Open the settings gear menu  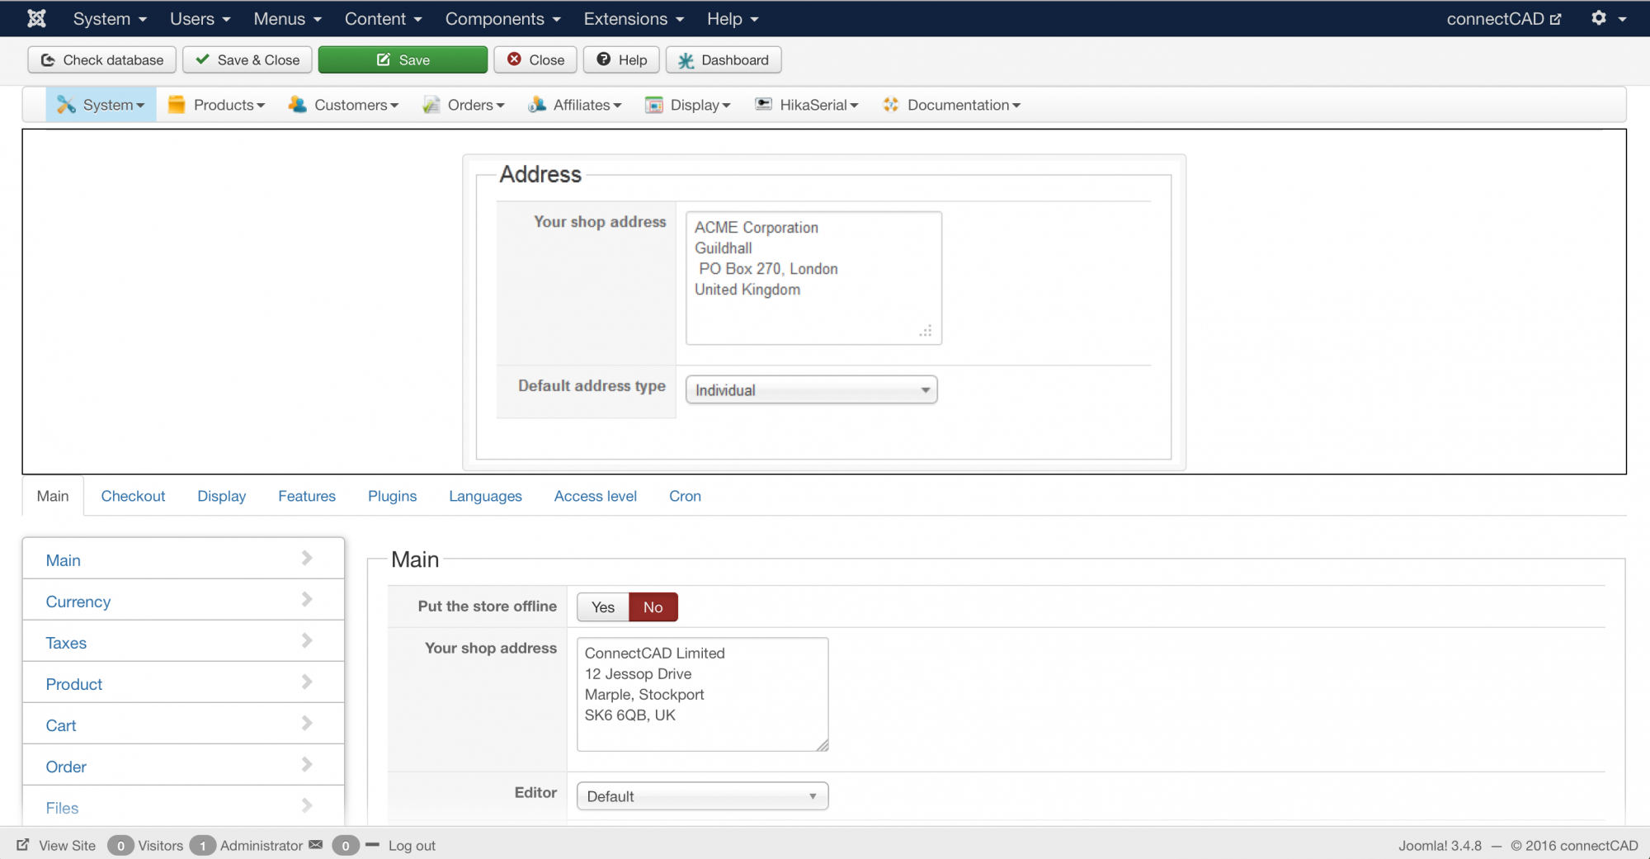[x=1608, y=18]
